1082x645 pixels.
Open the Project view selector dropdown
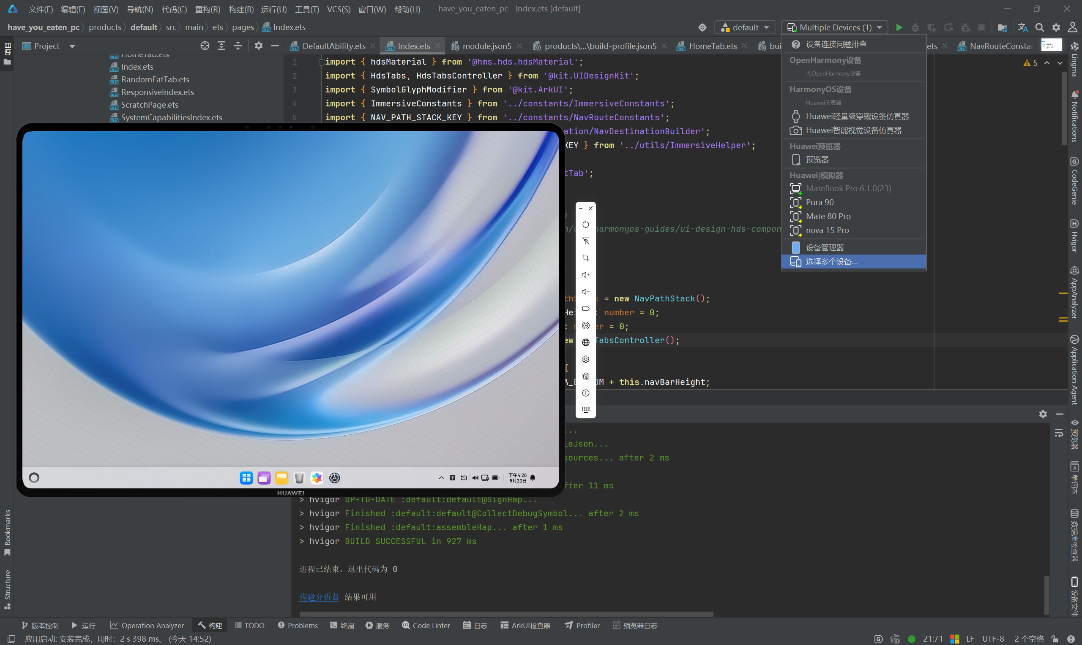click(x=49, y=46)
